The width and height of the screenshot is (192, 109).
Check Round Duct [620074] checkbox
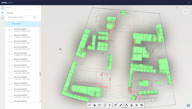pyautogui.click(x=9, y=30)
